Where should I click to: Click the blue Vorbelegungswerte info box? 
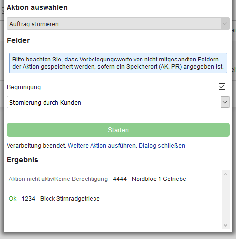(x=118, y=63)
